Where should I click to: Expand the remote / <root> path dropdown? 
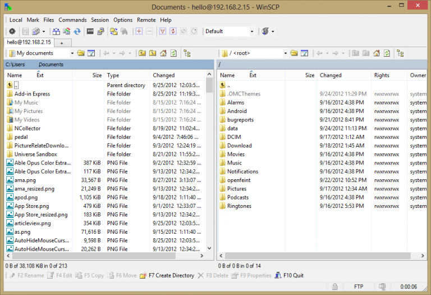point(285,53)
